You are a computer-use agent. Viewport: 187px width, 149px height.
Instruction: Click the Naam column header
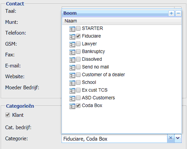pos(122,21)
